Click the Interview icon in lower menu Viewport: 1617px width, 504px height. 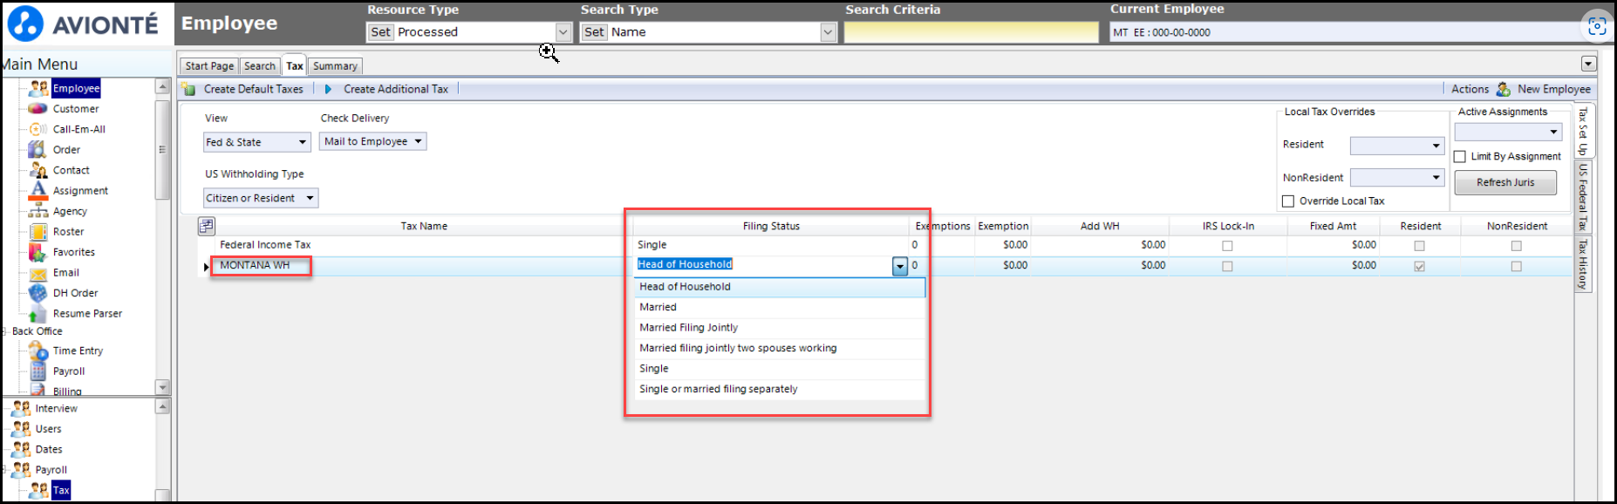click(x=21, y=408)
